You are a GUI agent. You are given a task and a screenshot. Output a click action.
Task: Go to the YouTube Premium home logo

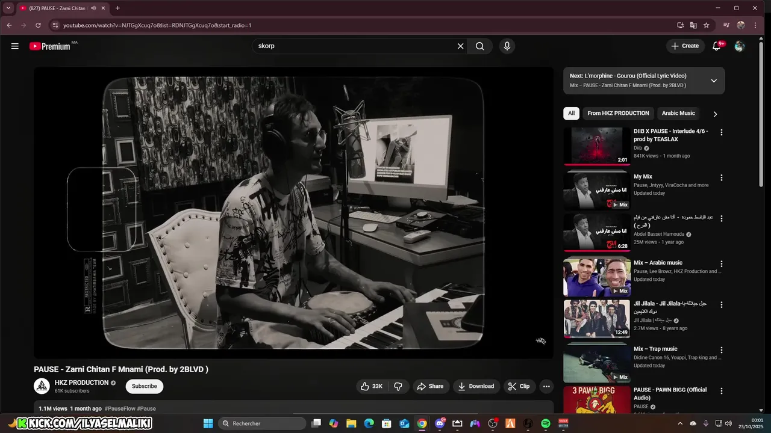coord(50,46)
